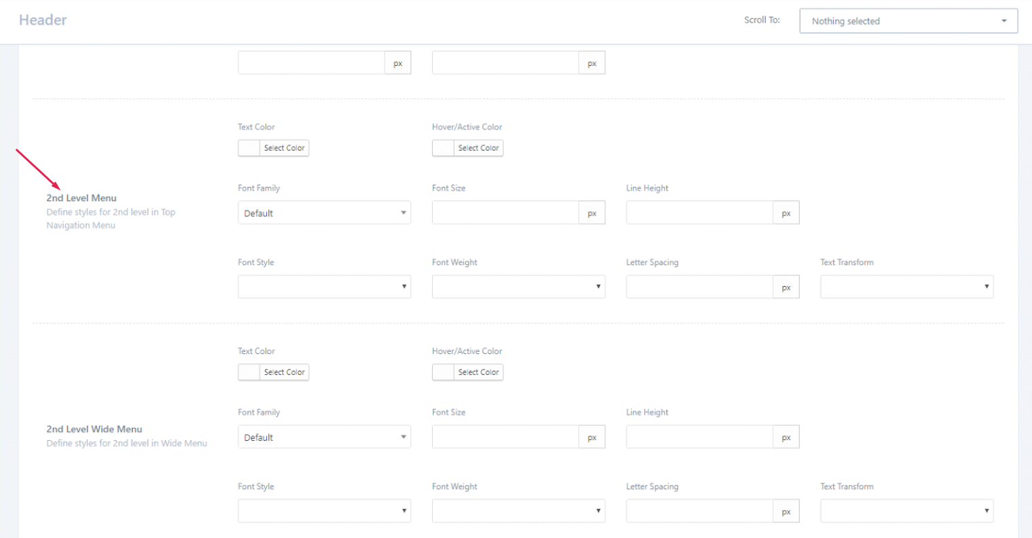Image resolution: width=1032 pixels, height=538 pixels.
Task: Expand Font Weight dropdown in 2nd Level Wide Menu
Action: [518, 511]
